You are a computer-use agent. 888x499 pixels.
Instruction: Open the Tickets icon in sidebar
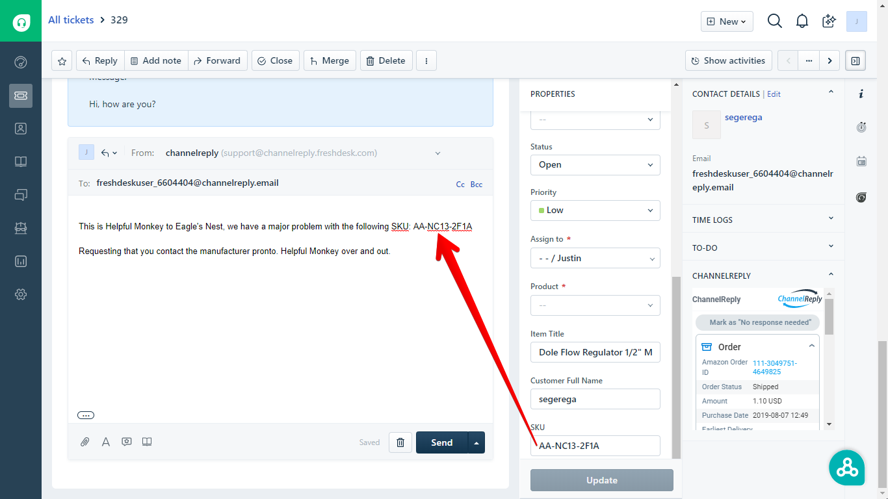[21, 96]
